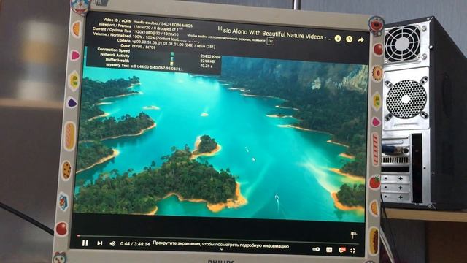
Task: Click the vp09 / opus codecs value
Action: tap(174, 44)
